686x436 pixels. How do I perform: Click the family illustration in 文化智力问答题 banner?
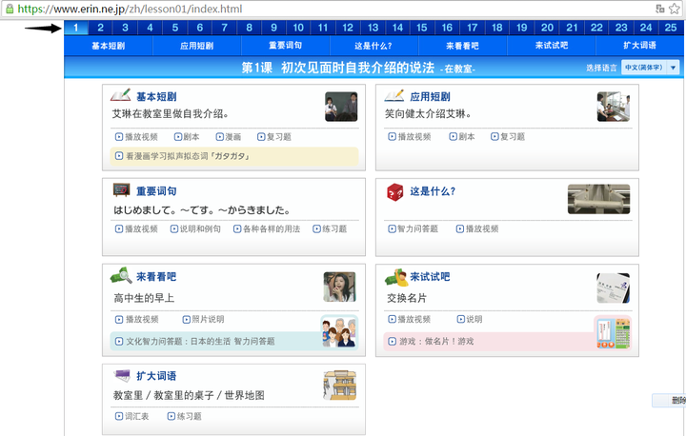pos(339,332)
